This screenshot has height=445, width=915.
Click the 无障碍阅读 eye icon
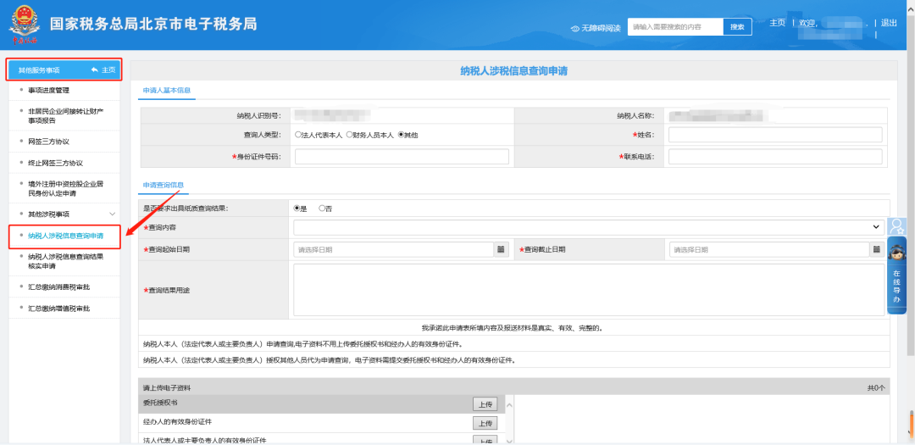[575, 28]
